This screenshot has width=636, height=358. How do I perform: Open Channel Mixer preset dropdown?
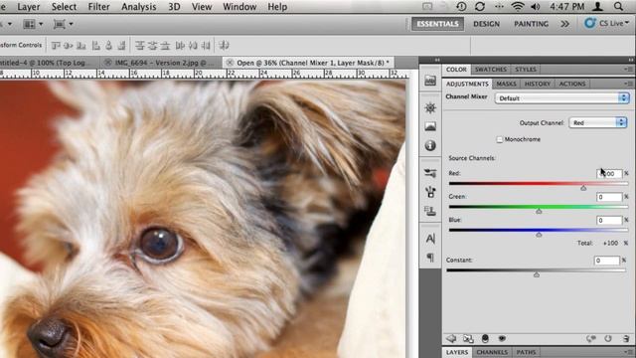562,97
